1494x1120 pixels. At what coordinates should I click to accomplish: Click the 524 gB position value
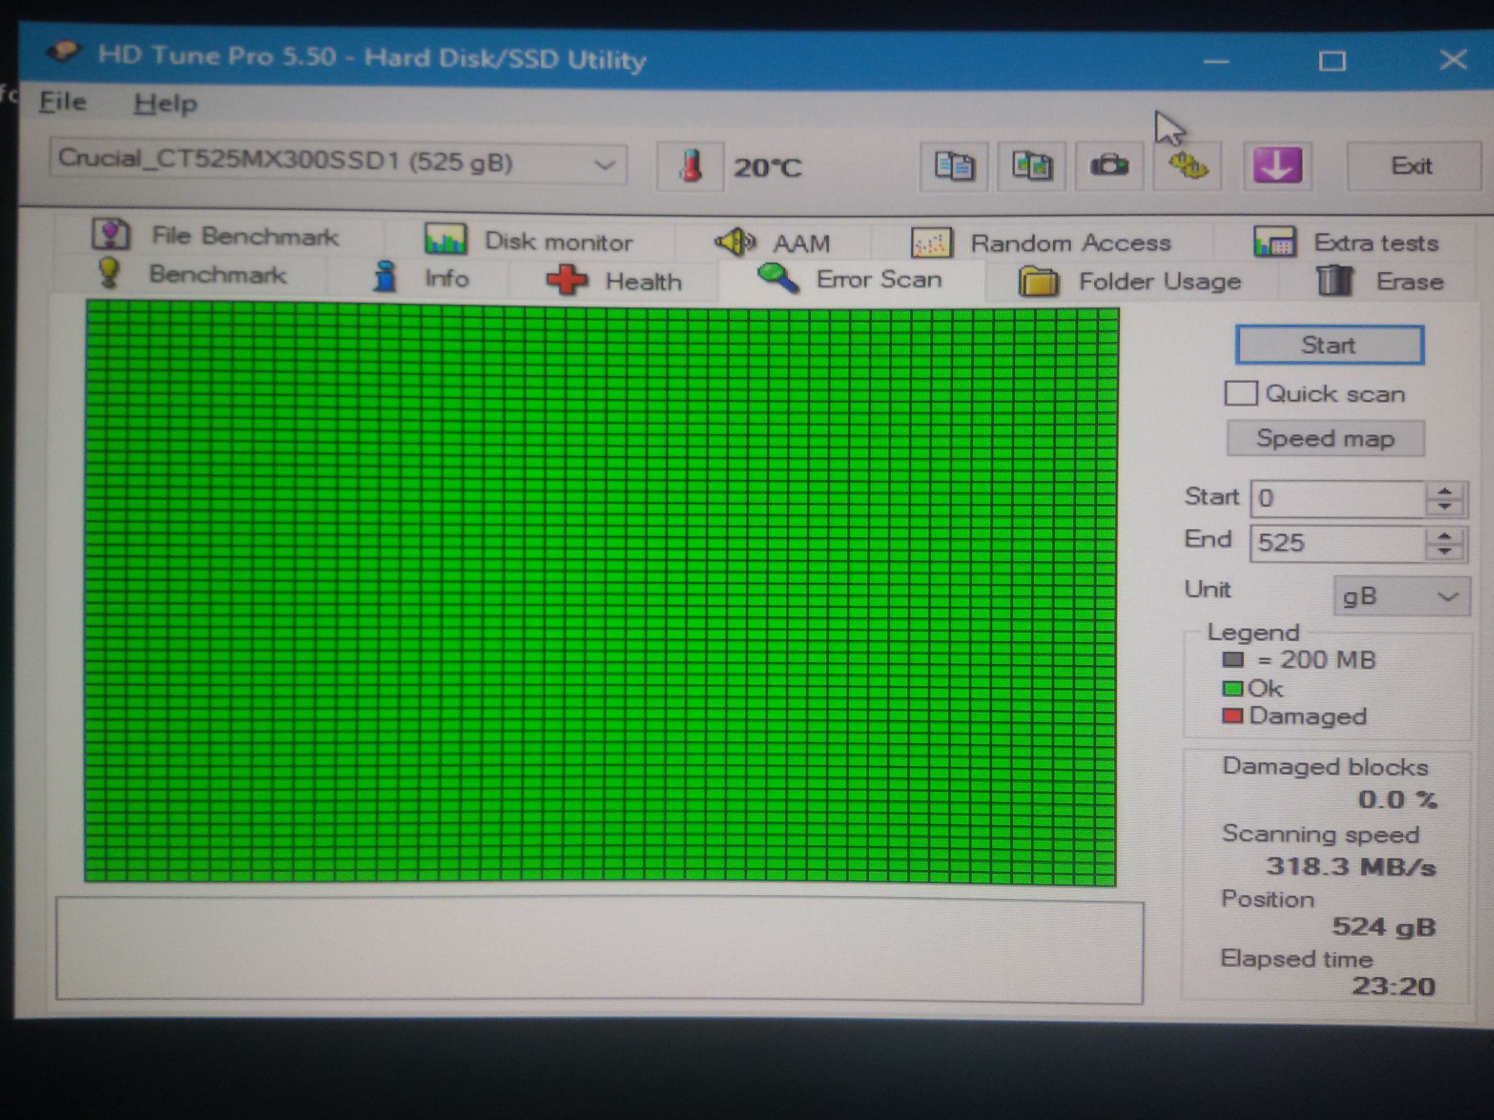click(1384, 927)
